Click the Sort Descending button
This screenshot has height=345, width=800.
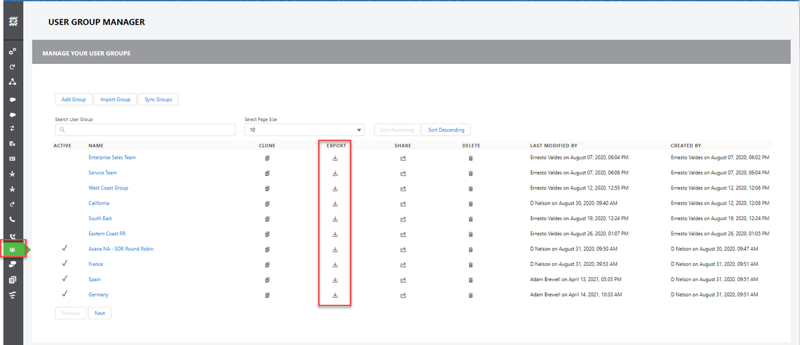[446, 130]
